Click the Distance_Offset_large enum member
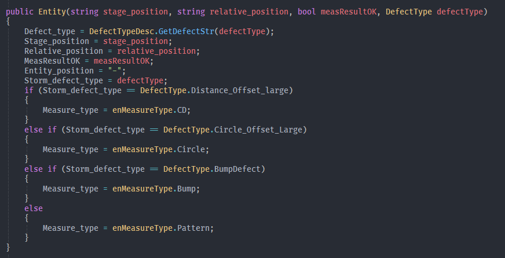Screen dimensions: 505x258 (240, 91)
